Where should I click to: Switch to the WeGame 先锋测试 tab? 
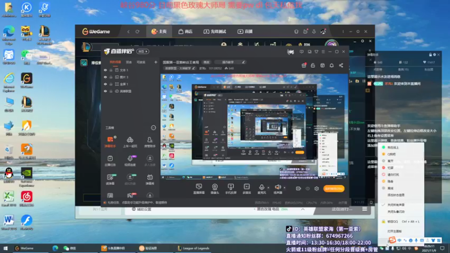(215, 31)
